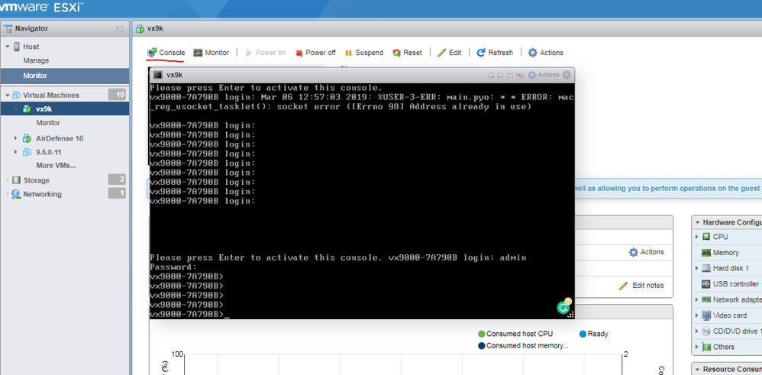Expand the AirDefense 10 VM node
Viewport: 762px width, 375px height.
pyautogui.click(x=17, y=138)
